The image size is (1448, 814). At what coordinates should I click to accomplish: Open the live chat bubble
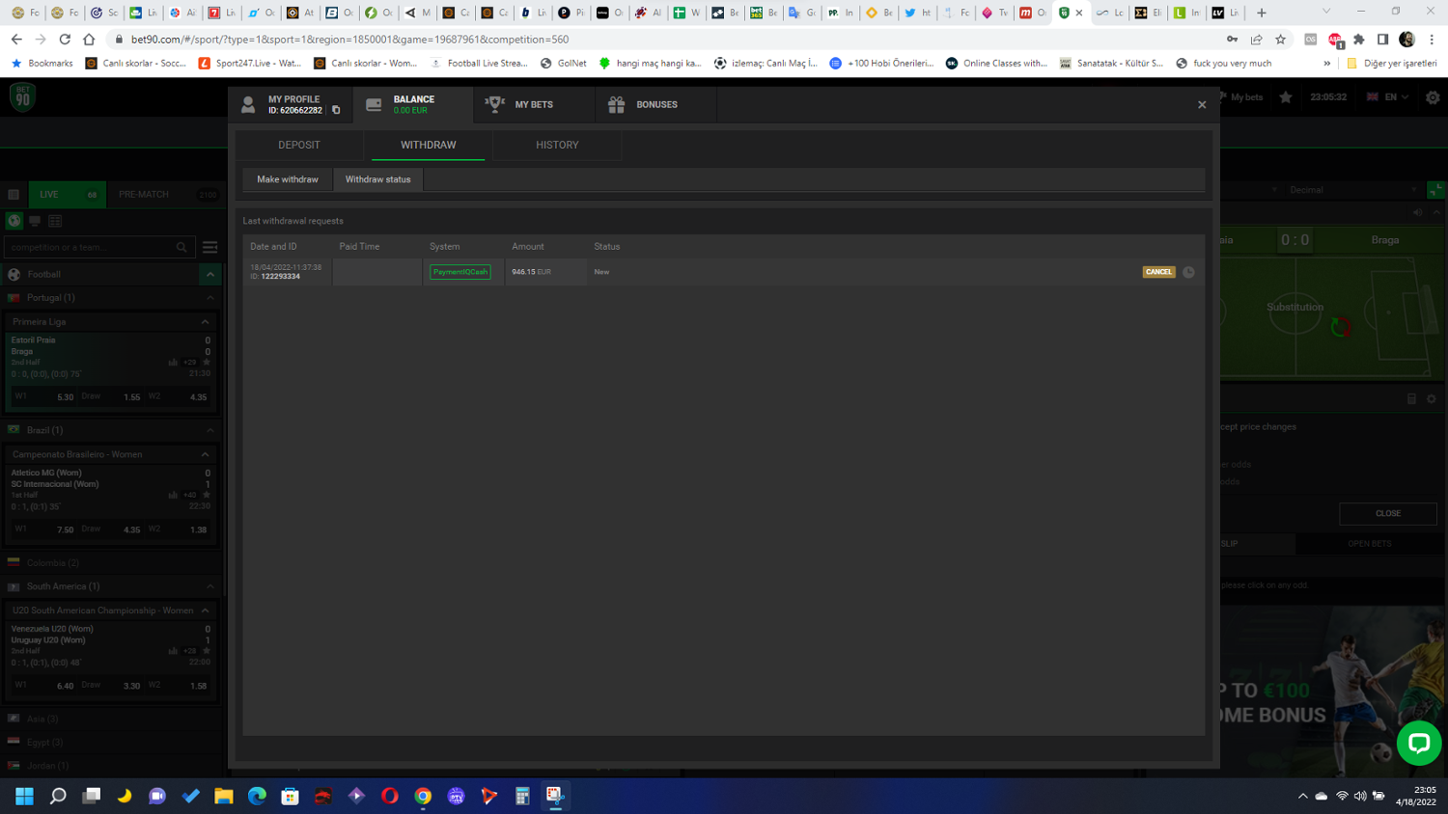1418,743
